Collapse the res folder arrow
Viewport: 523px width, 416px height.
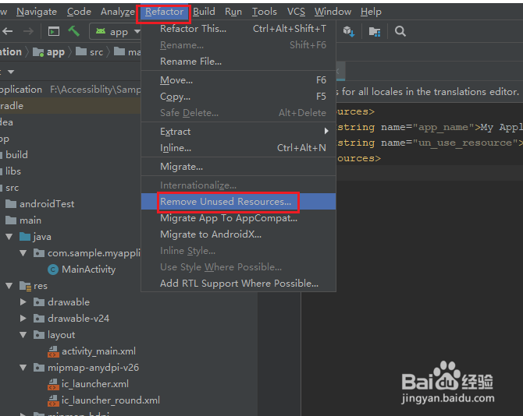(9, 286)
